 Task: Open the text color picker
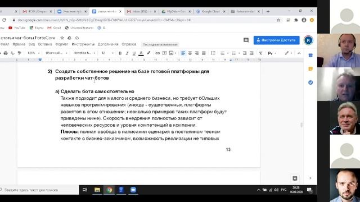point(141,53)
